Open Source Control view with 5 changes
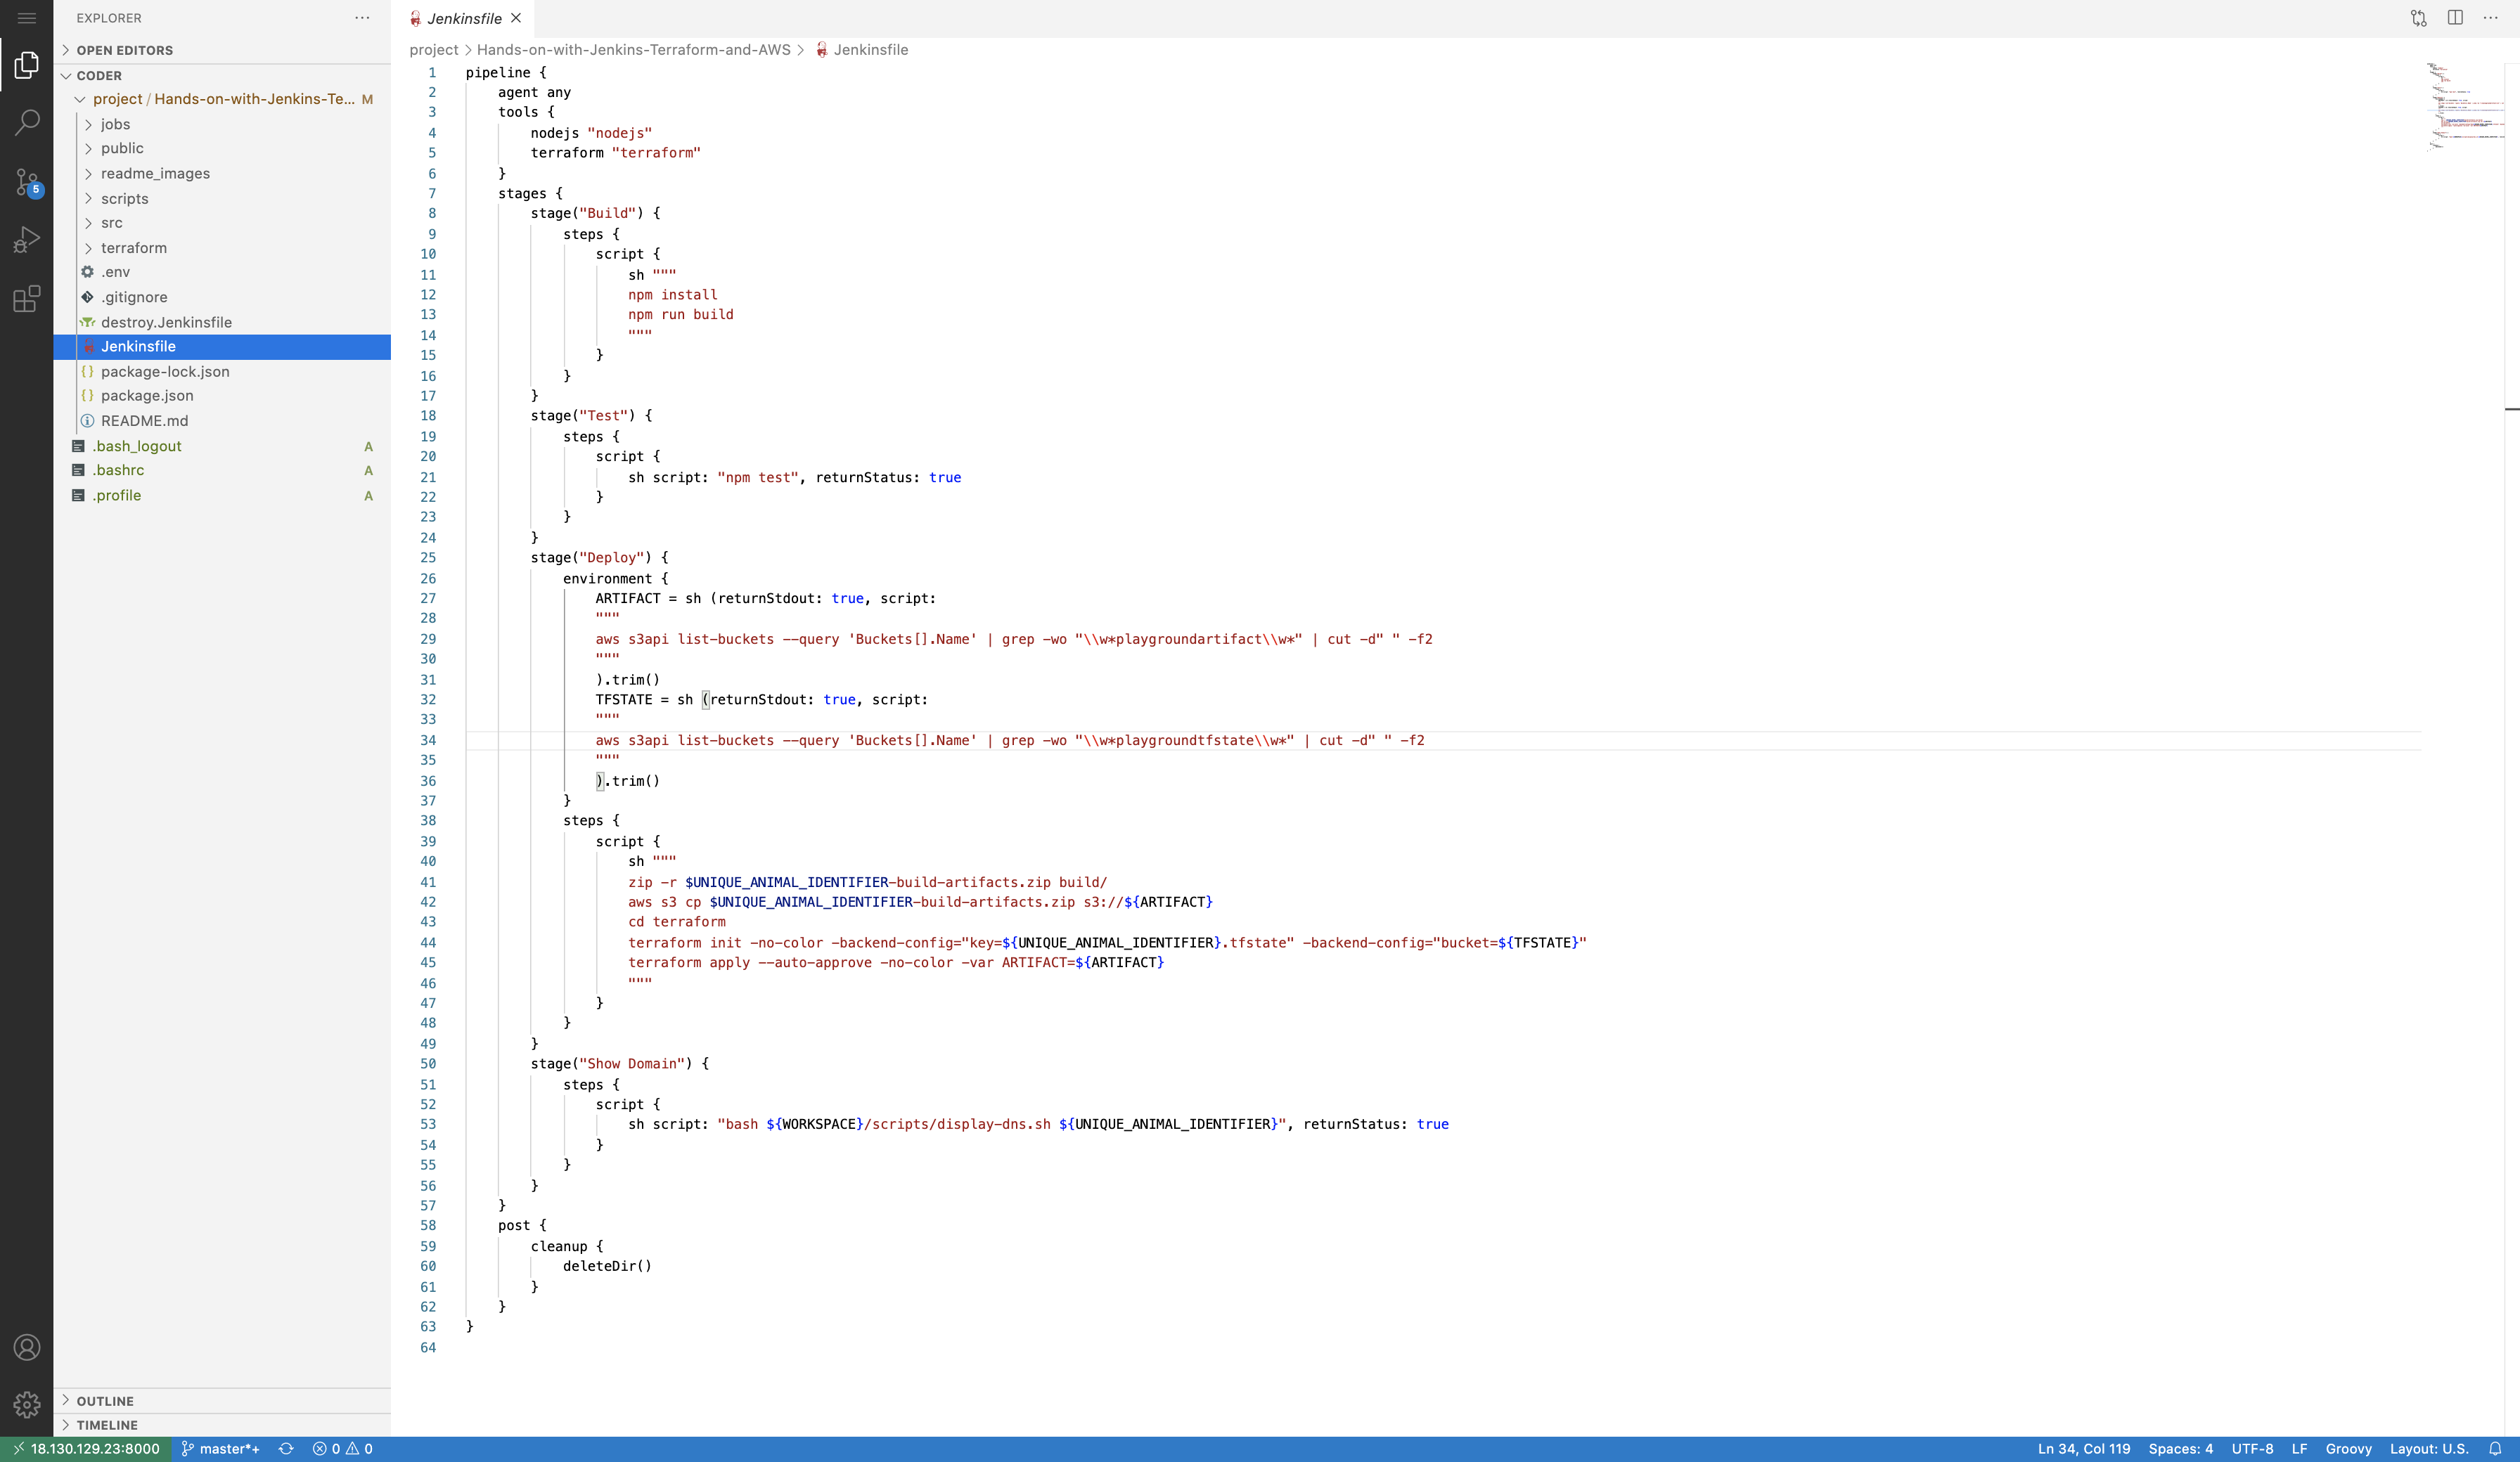The height and width of the screenshot is (1462, 2520). (27, 182)
